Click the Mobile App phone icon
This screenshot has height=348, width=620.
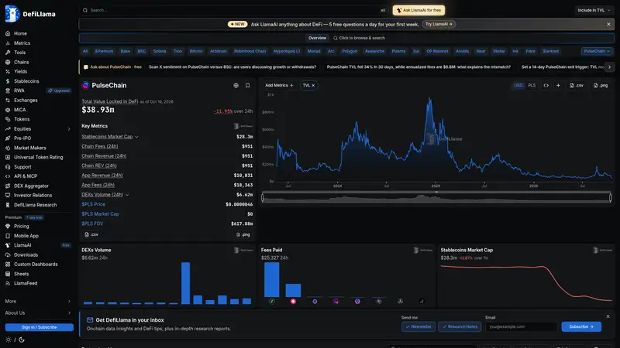click(8, 236)
